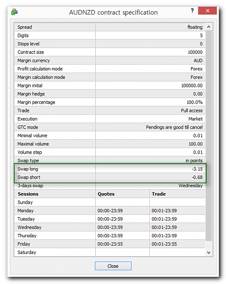Click the 3-days swap value Wednesday

[x=191, y=185]
